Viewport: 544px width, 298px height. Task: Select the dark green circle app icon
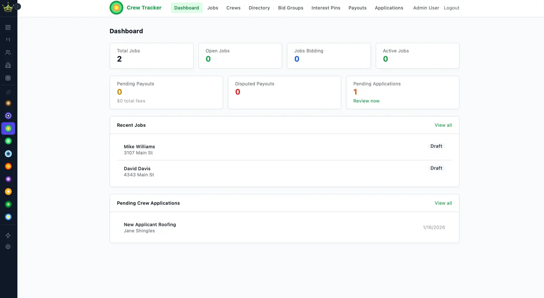[x=8, y=204]
